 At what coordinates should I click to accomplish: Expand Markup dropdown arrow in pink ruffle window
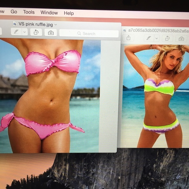pos(25,32)
